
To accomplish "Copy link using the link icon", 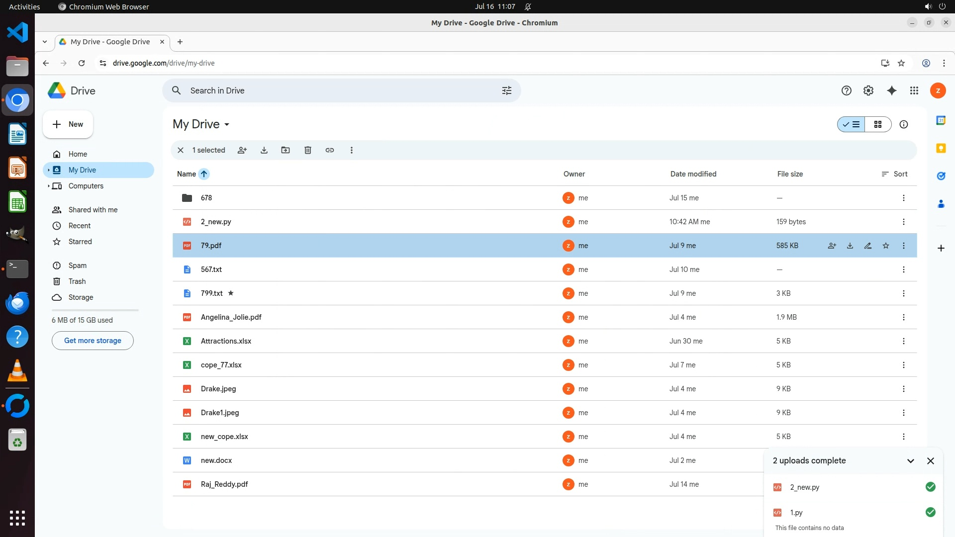I will click(x=330, y=150).
